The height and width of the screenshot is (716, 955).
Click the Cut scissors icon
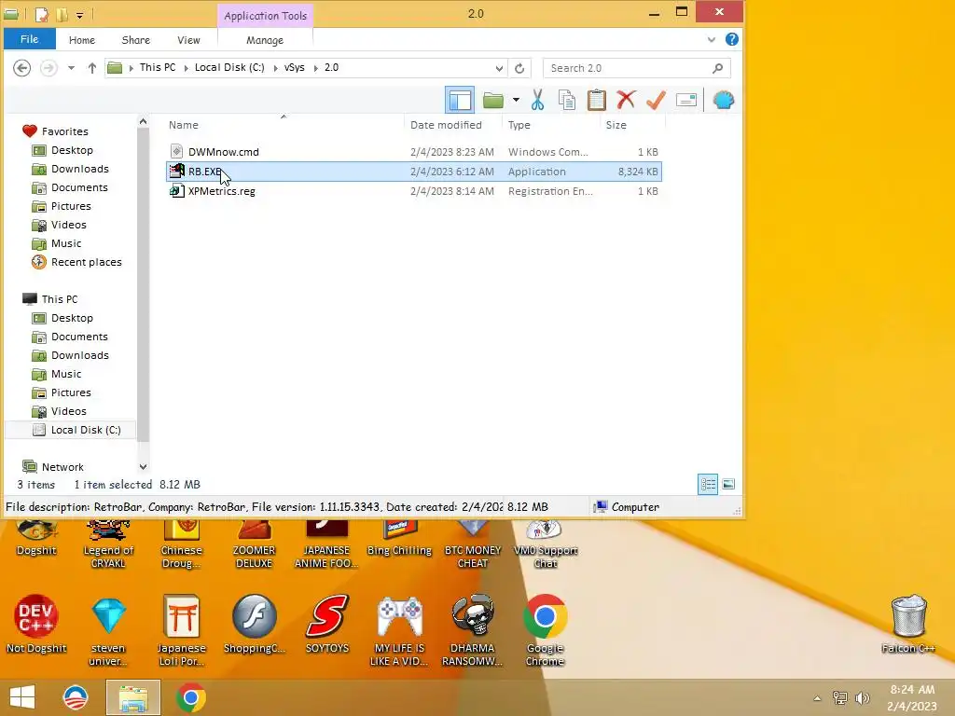(537, 100)
